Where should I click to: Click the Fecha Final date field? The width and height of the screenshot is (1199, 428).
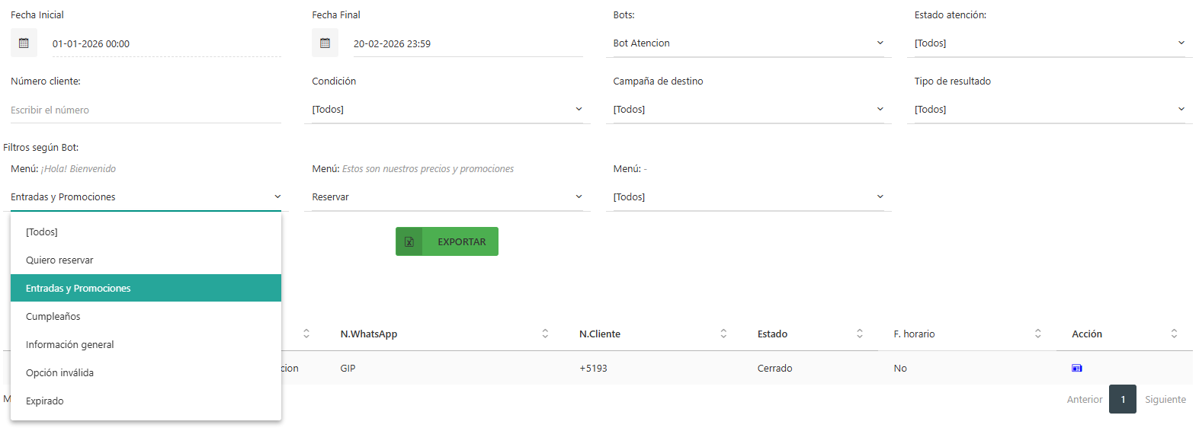[467, 43]
